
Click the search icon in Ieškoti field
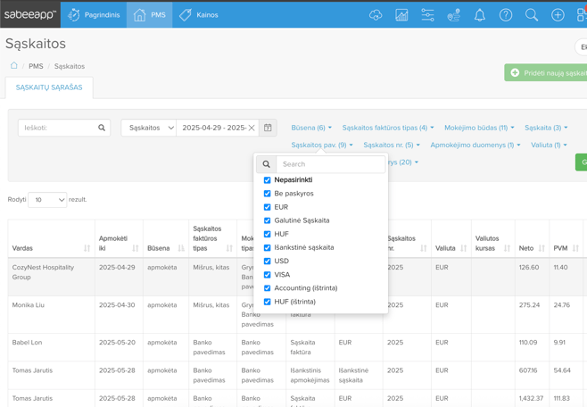(x=102, y=128)
